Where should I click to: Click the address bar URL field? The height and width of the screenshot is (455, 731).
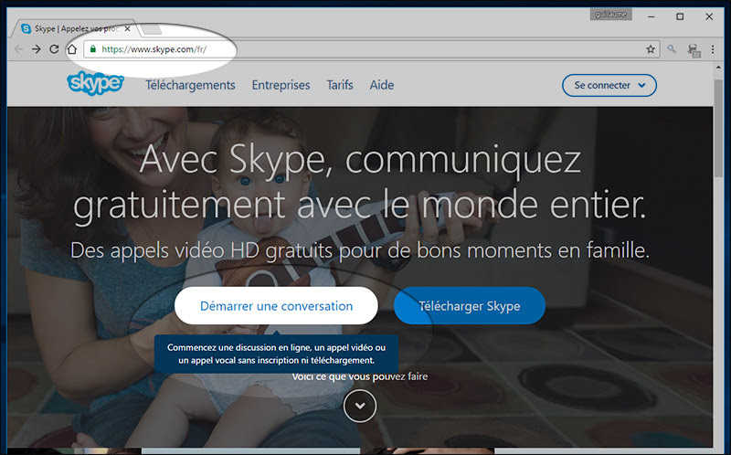coord(372,49)
